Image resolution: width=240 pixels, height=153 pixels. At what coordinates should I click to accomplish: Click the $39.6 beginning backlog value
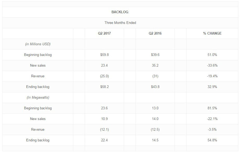[155, 55]
